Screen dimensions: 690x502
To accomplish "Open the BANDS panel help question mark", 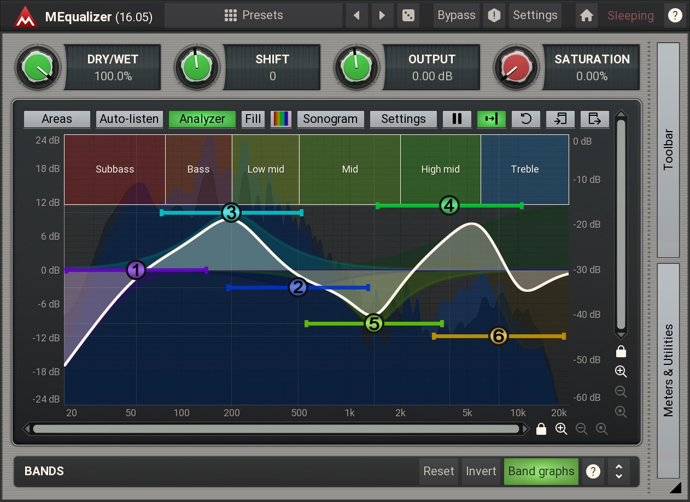I will tap(593, 471).
